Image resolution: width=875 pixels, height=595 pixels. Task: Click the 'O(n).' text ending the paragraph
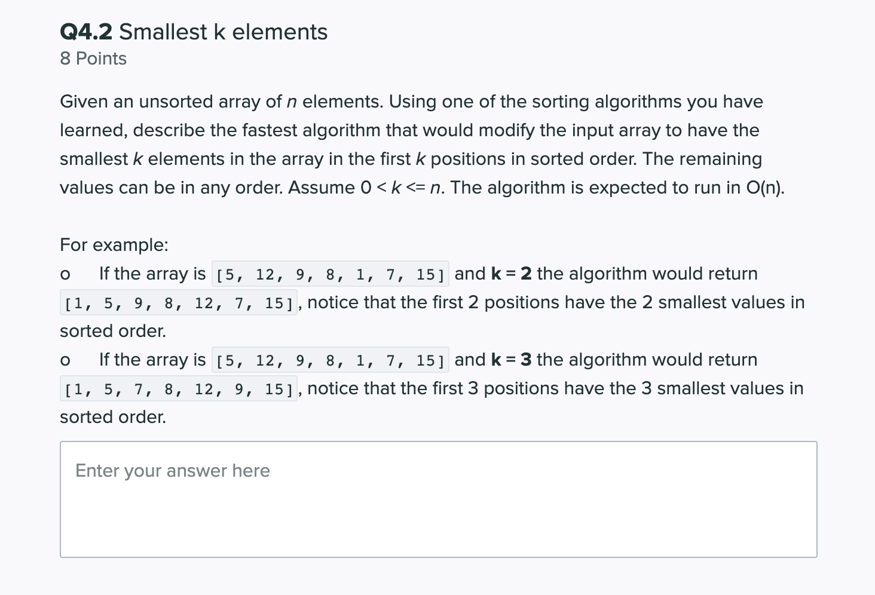click(x=766, y=188)
